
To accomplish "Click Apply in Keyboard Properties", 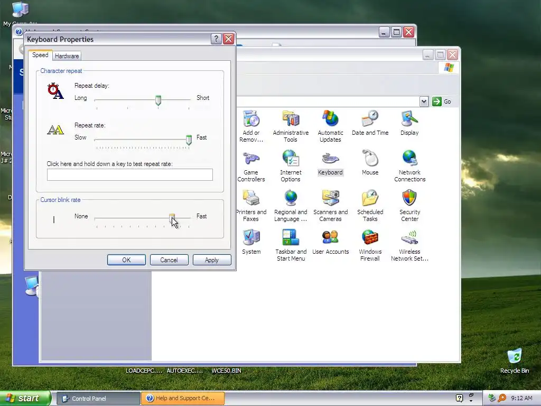I will (x=212, y=260).
